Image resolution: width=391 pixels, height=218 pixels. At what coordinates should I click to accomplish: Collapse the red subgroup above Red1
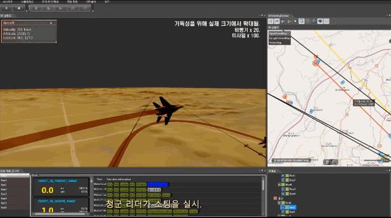click(x=279, y=203)
